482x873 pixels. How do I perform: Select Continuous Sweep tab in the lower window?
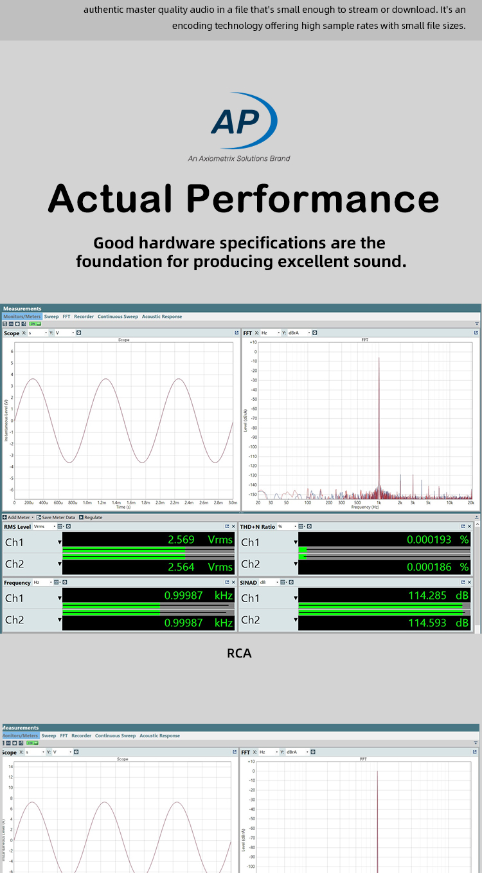tap(115, 735)
